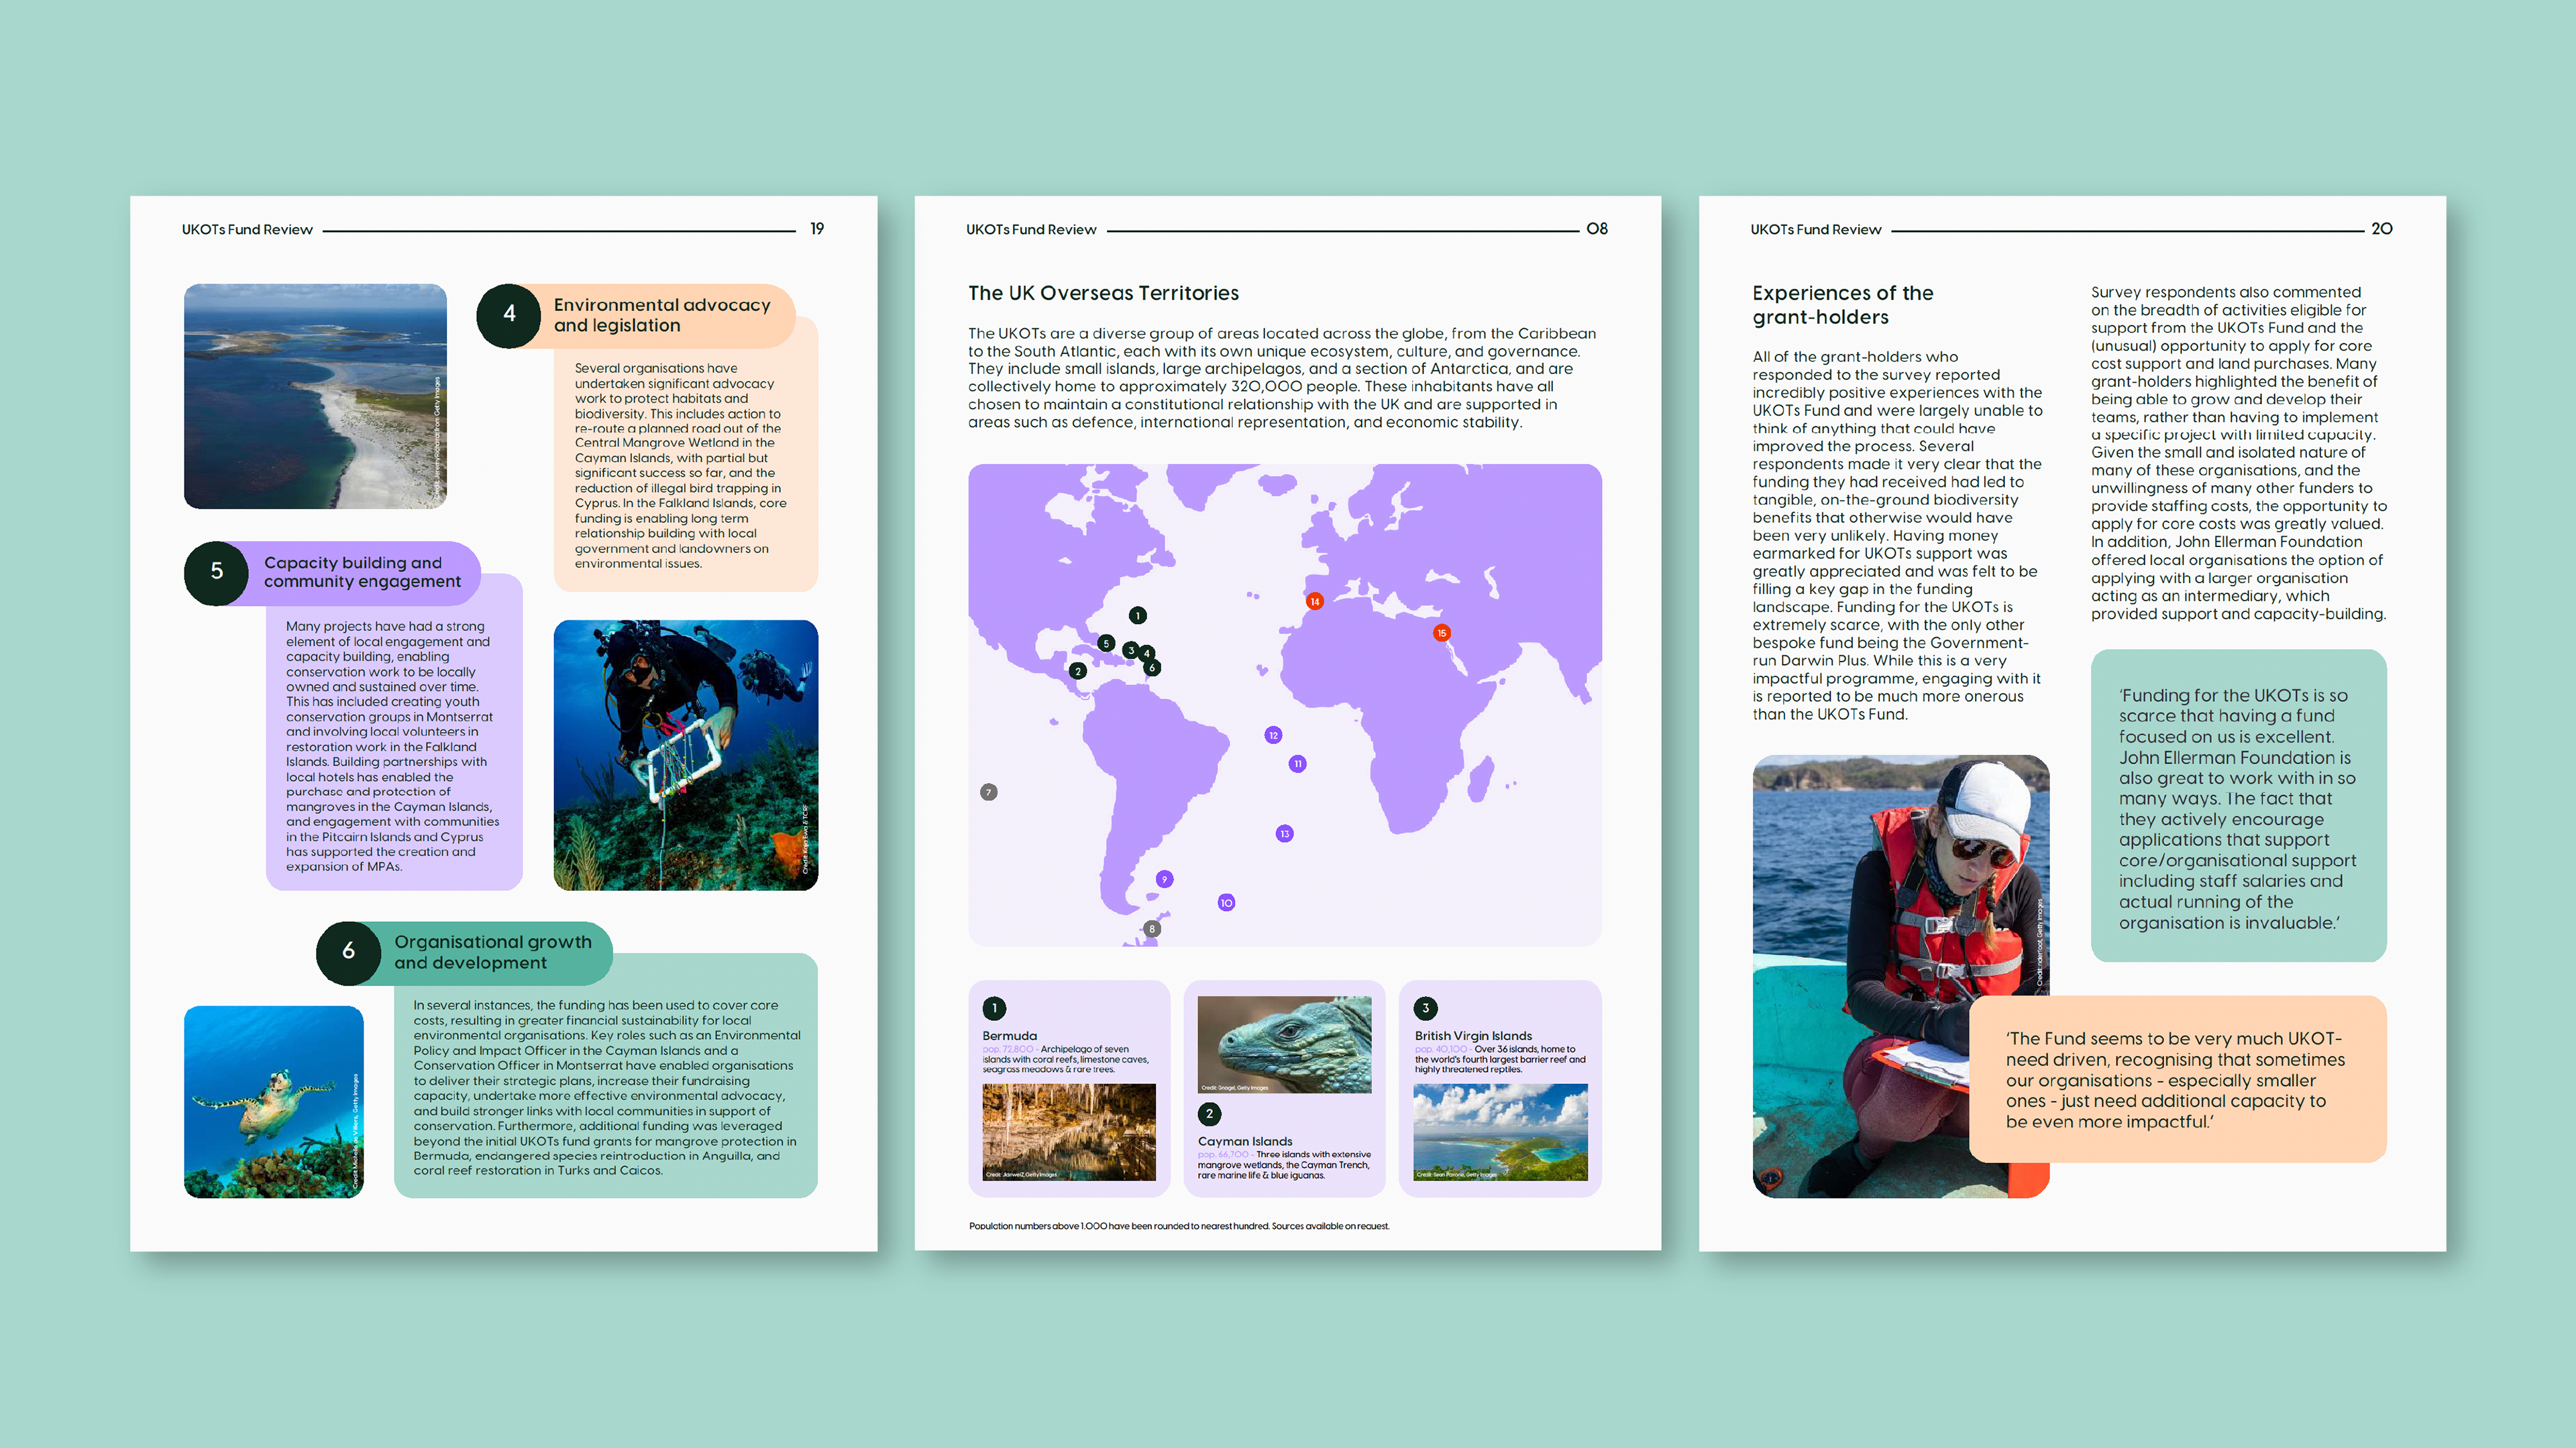Open photo of woman writing on boat
This screenshot has height=1448, width=2576.
tap(1900, 976)
